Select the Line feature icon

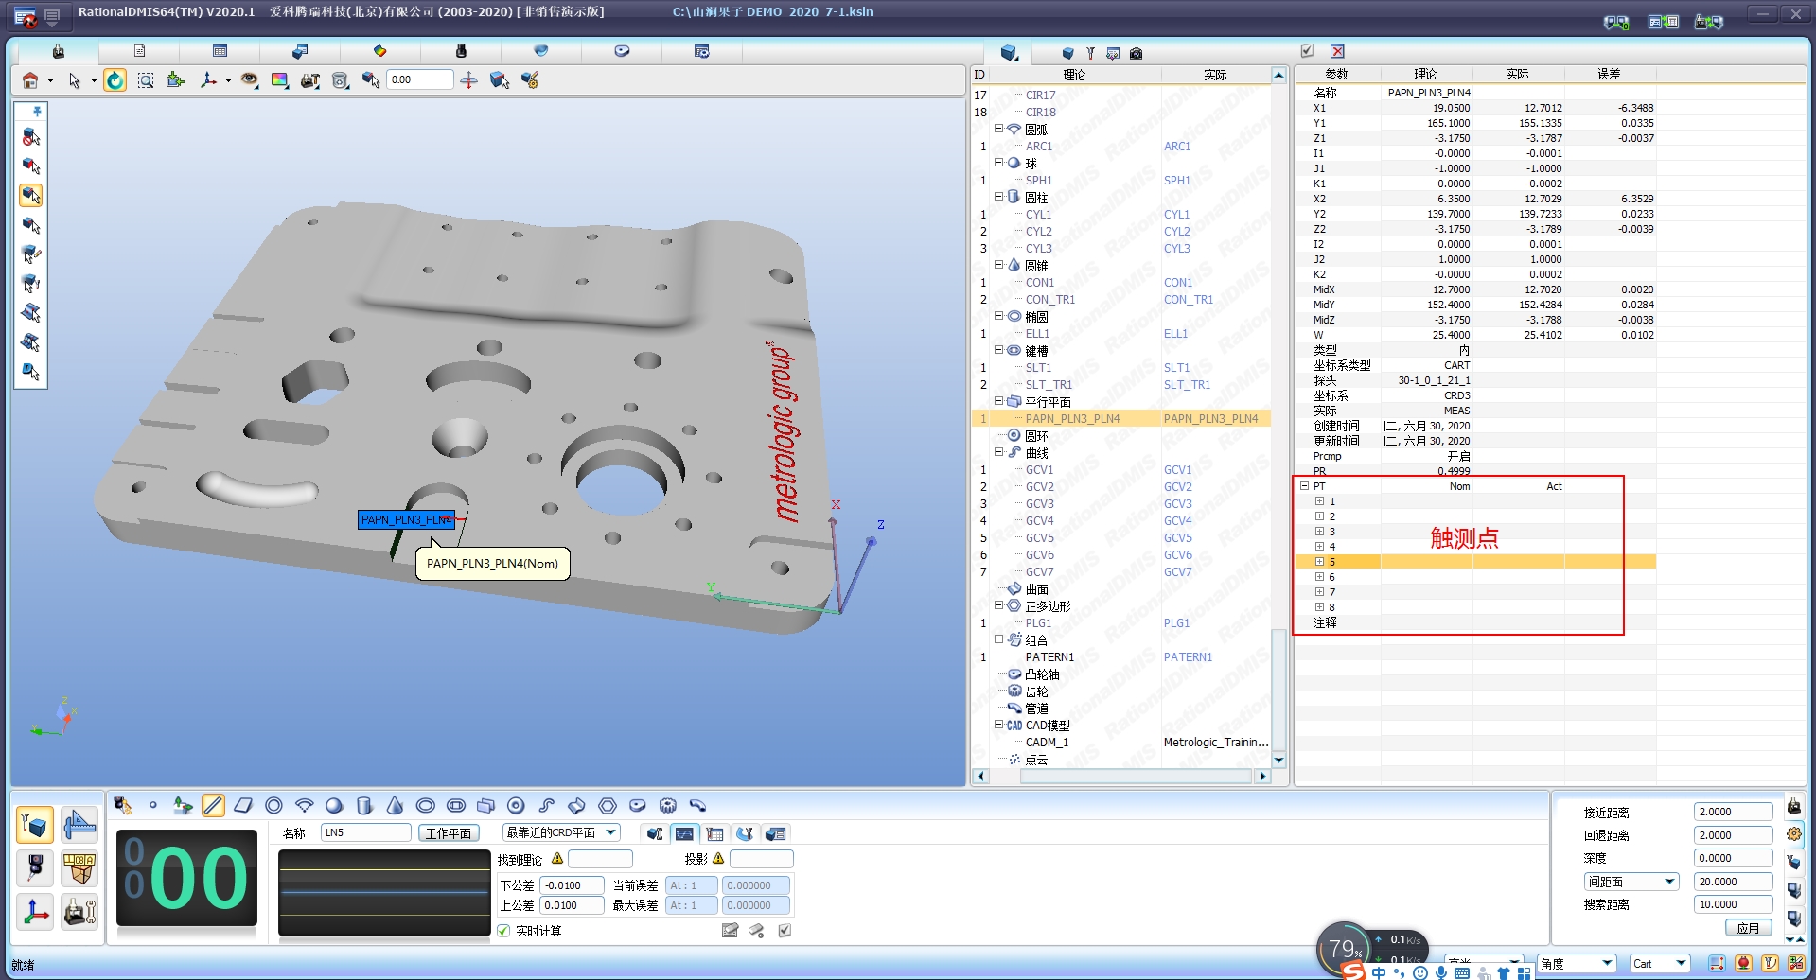pyautogui.click(x=213, y=805)
